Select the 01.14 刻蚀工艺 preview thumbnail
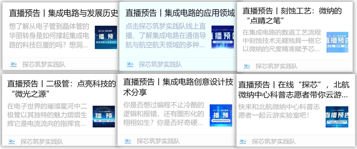The width and height of the screenshot is (357, 149). click(x=337, y=42)
